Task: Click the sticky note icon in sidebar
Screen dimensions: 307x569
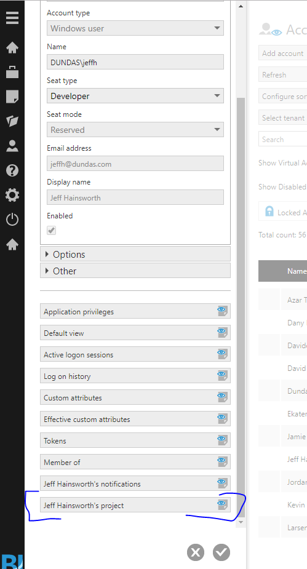Action: click(x=12, y=97)
